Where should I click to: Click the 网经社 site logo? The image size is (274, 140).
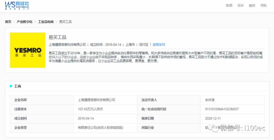pos(17,6)
